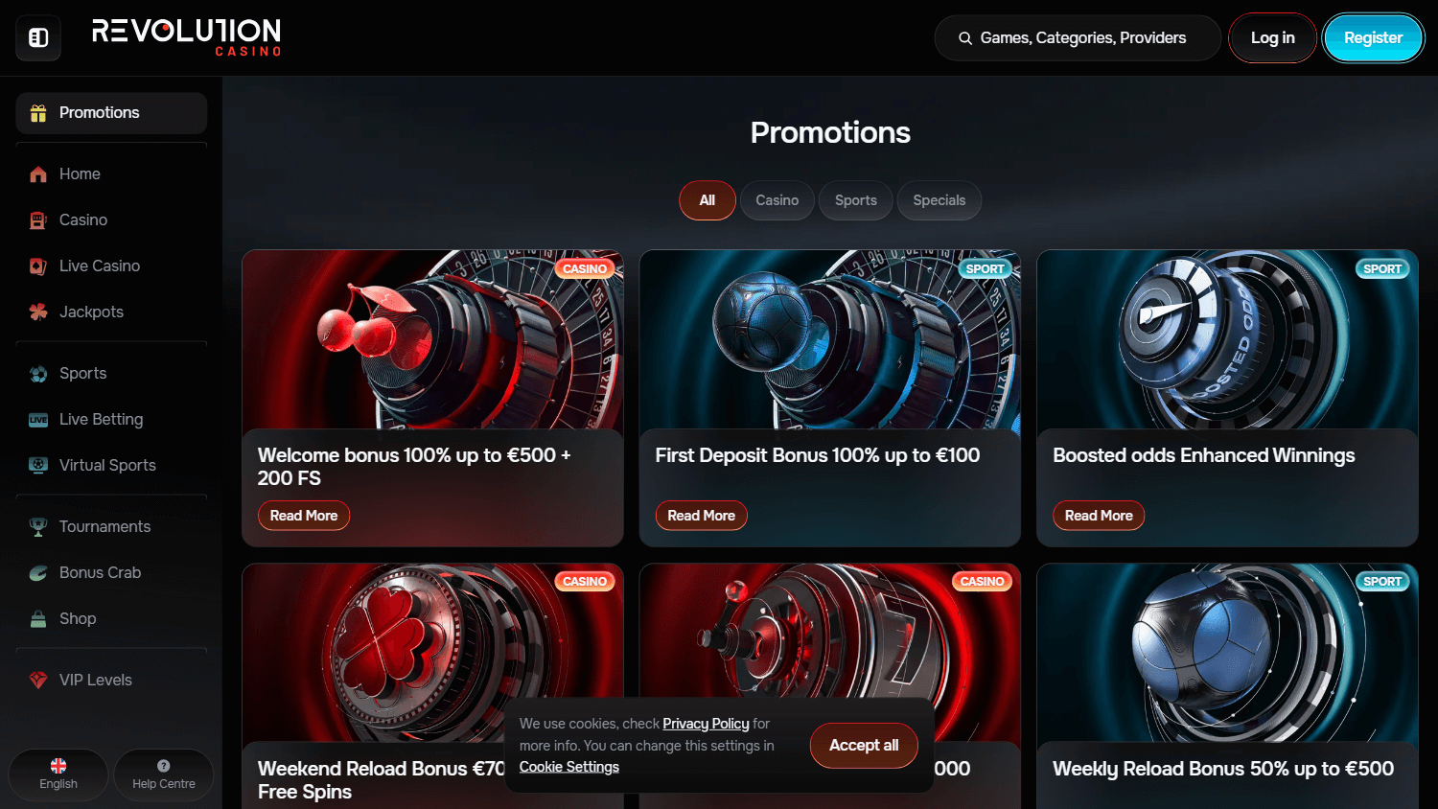This screenshot has height=809, width=1438.
Task: Open Promotions via the gift icon
Action: pyautogui.click(x=38, y=113)
